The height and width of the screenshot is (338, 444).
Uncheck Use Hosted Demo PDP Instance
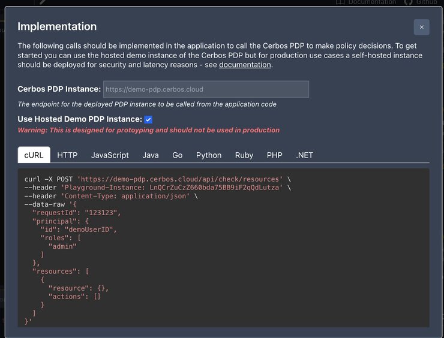(x=148, y=119)
